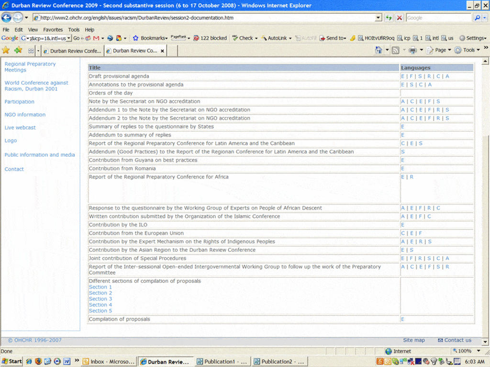Screen dimensions: 490x367
Task: Open the Favorites Center star icon
Action: (x=6, y=50)
